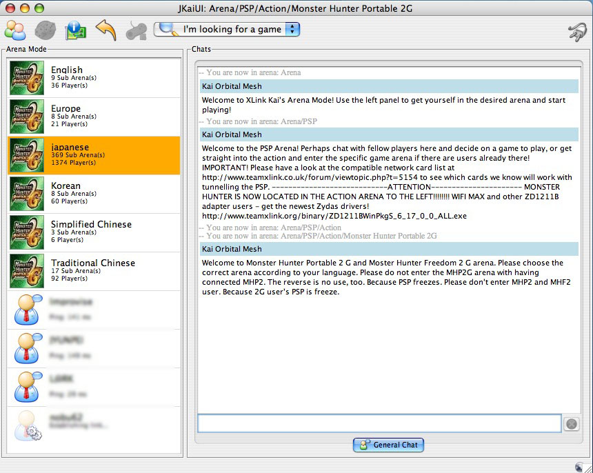Click the status icon in bottom-right corner
Image resolution: width=593 pixels, height=473 pixels.
coord(579,466)
